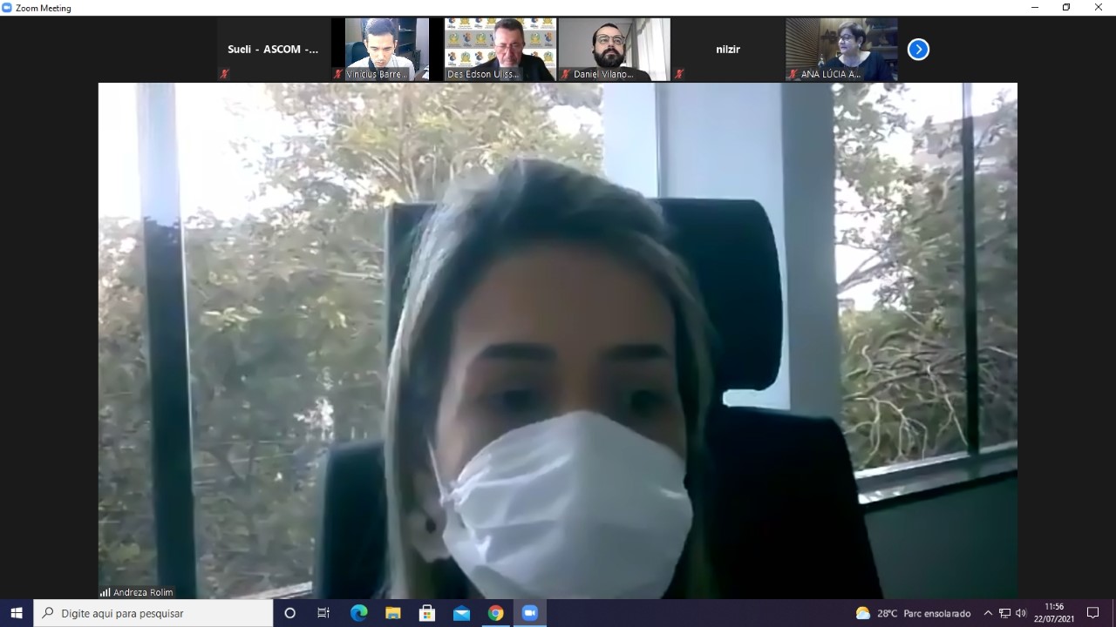Click the Cortana circle icon

[x=290, y=613]
